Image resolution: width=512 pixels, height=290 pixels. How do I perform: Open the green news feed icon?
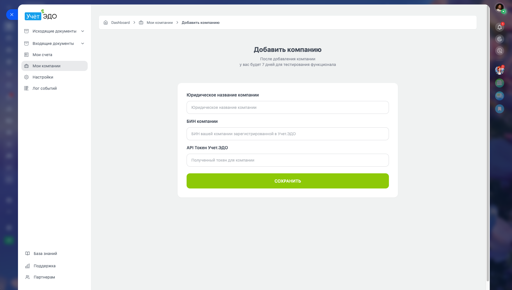500,83
